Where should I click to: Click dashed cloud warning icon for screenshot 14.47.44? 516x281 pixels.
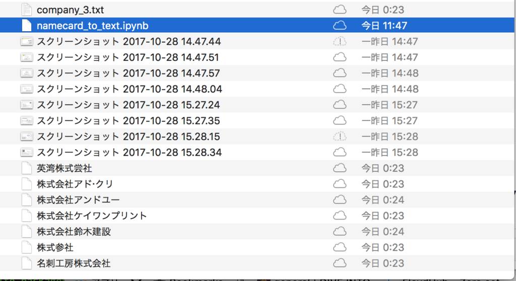tap(340, 41)
